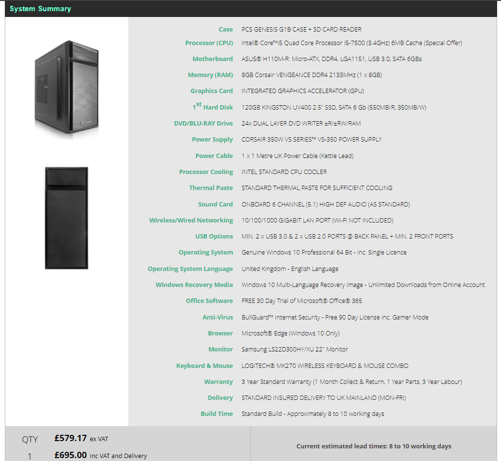Click the Intel Core i5-7500 processor description
The width and height of the screenshot is (501, 461).
(x=351, y=43)
